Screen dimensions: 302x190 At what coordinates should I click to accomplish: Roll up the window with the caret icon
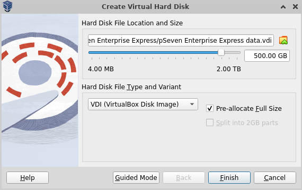[283, 7]
